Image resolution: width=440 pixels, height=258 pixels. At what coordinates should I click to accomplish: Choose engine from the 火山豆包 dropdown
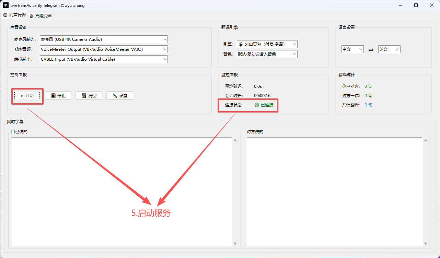(x=267, y=44)
